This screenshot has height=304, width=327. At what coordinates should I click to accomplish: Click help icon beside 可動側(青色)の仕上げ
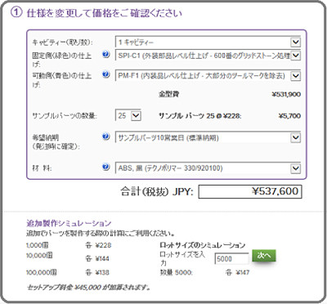point(106,74)
